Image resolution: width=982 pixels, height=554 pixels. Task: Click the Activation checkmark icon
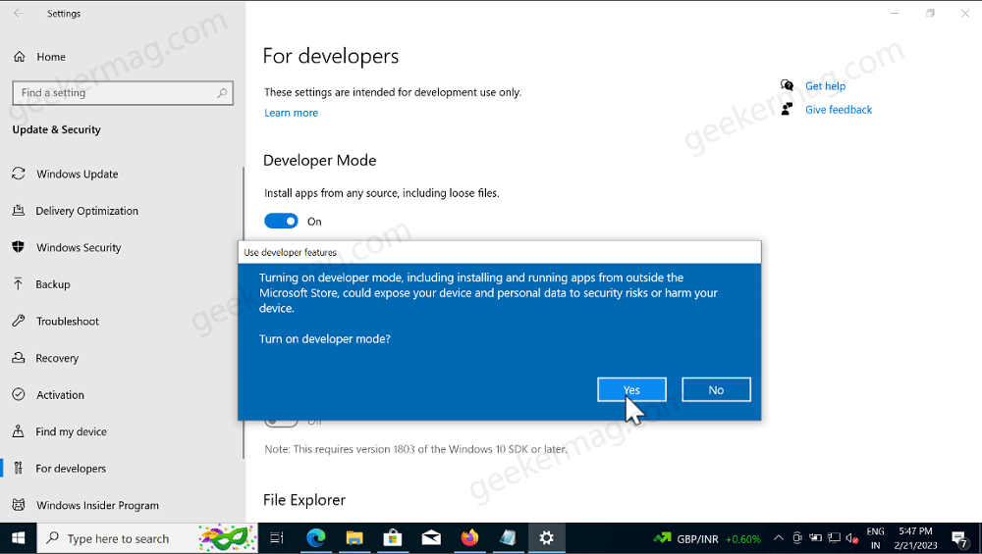(19, 394)
